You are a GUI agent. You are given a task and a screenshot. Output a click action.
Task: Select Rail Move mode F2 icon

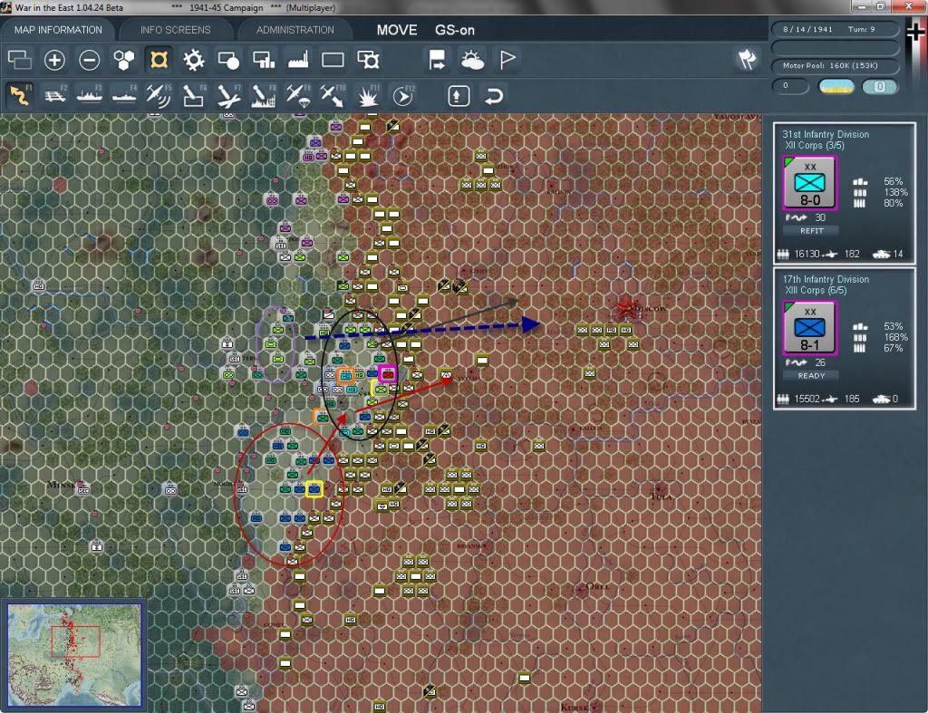click(54, 95)
